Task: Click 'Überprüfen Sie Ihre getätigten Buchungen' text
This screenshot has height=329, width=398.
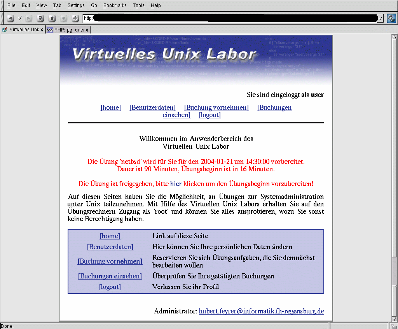Action: point(213,276)
